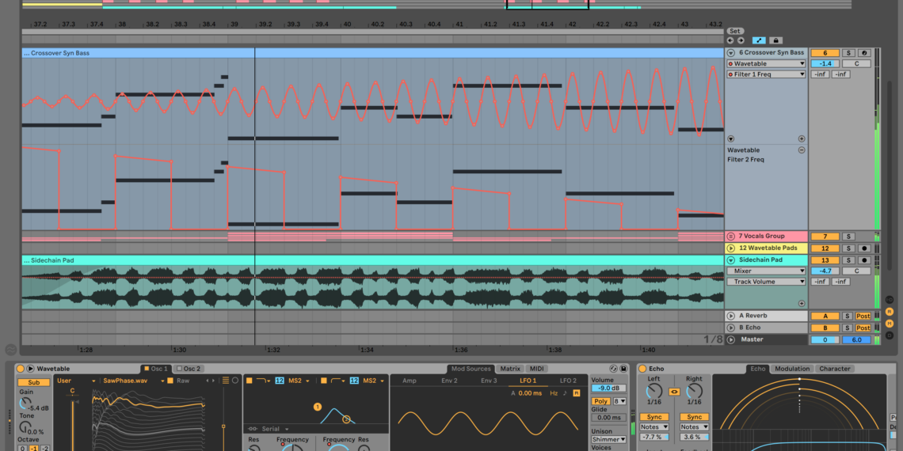Open the Track Volume automation chooser

click(x=766, y=282)
